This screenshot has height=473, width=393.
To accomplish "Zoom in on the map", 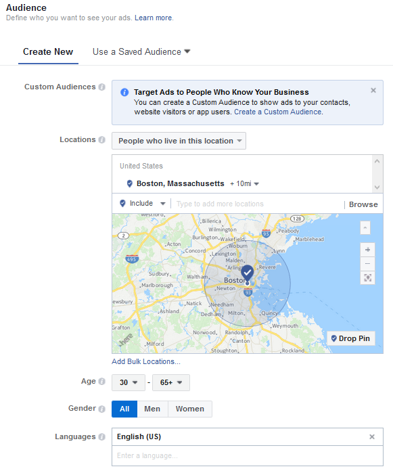I will click(367, 250).
